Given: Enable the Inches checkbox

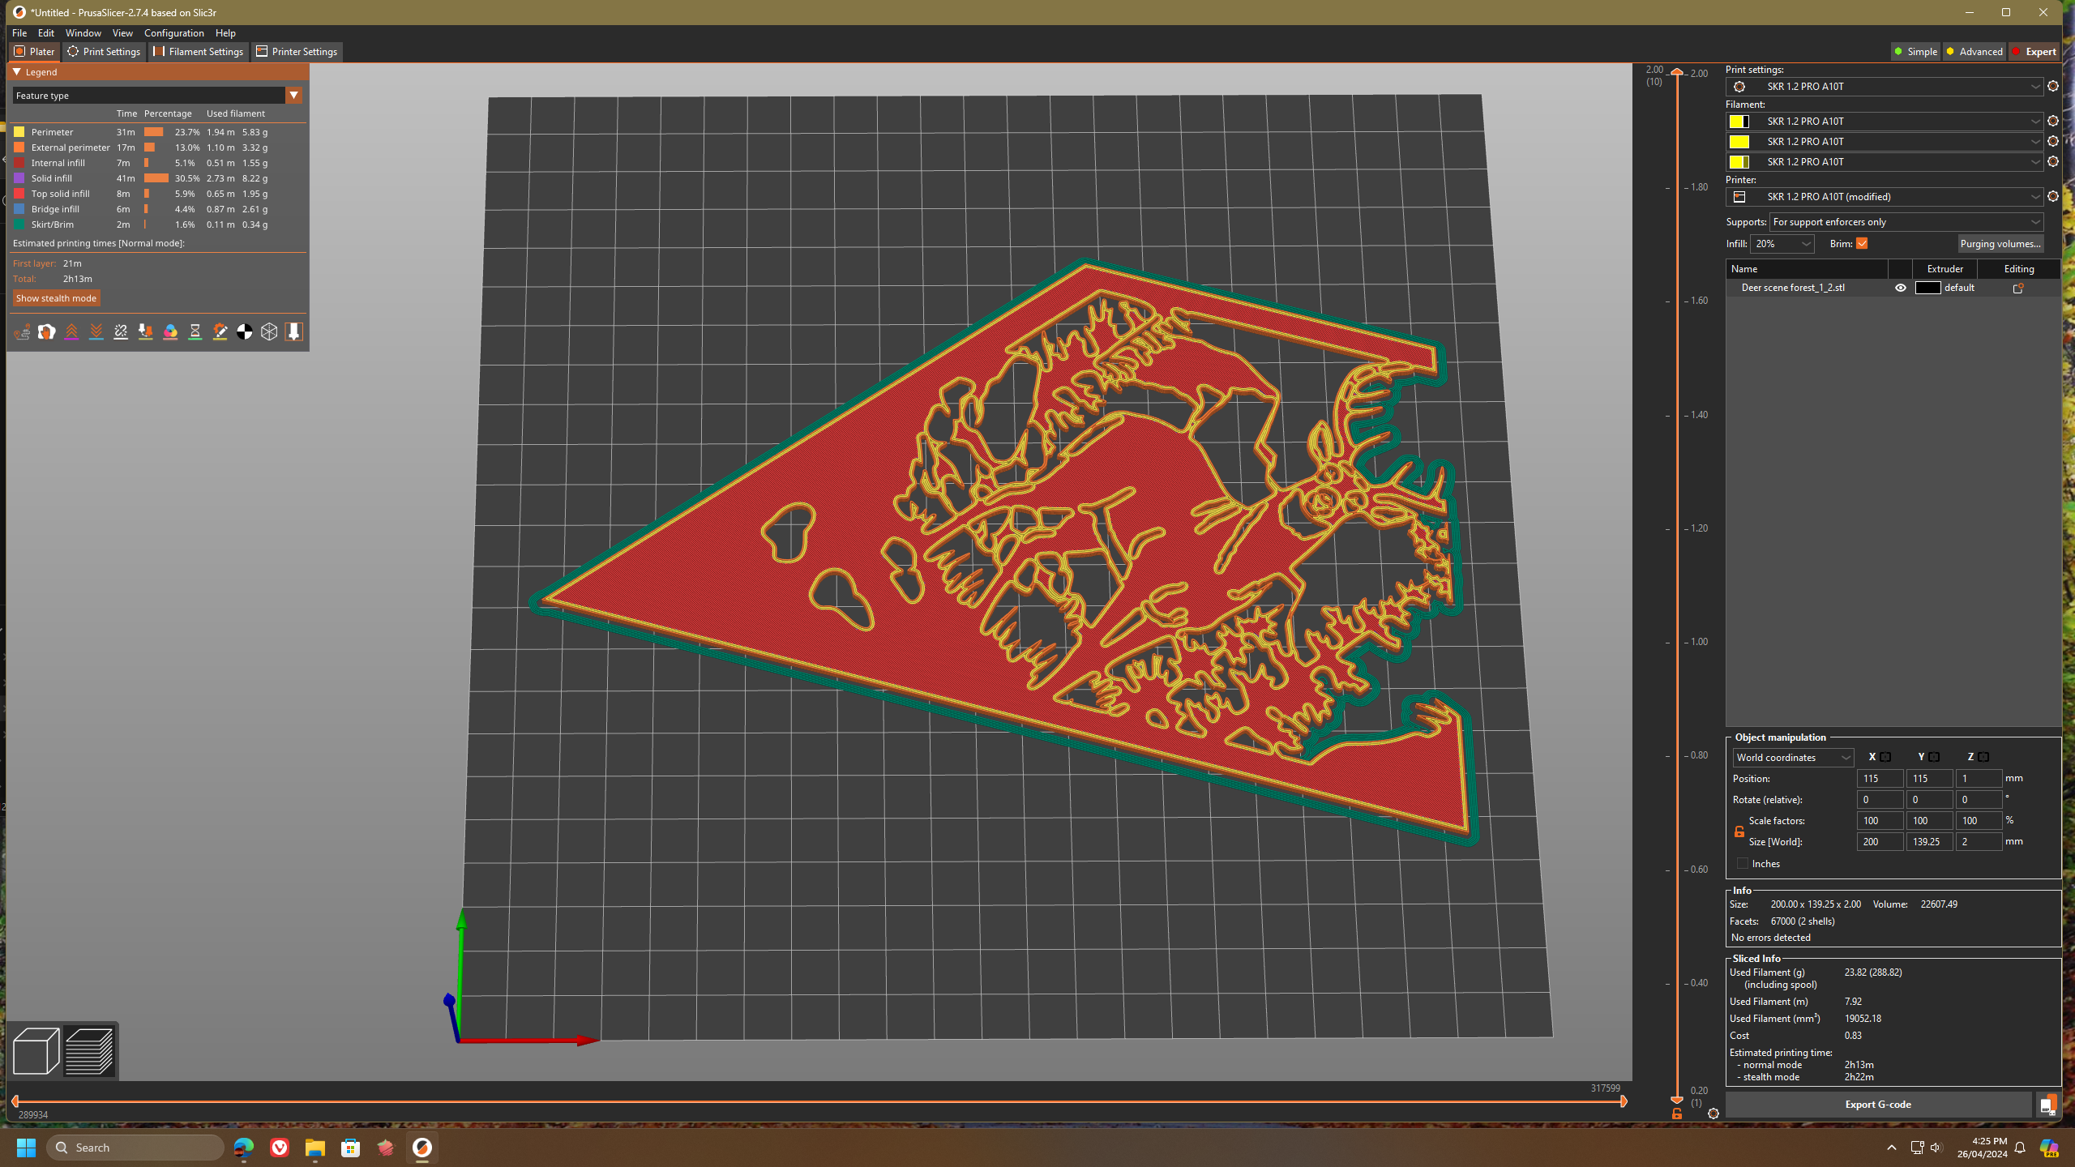Looking at the screenshot, I should (x=1743, y=864).
